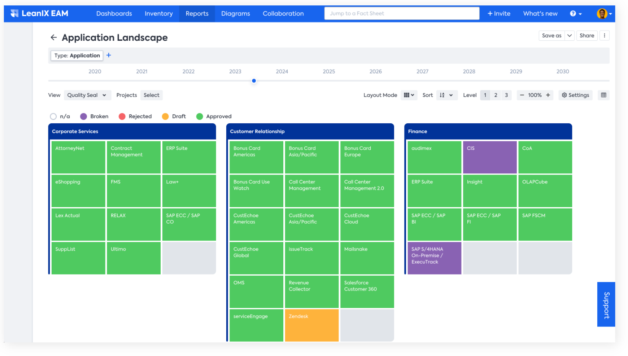Viewport: 628px width, 356px height.
Task: Open the Inventory menu
Action: [159, 14]
